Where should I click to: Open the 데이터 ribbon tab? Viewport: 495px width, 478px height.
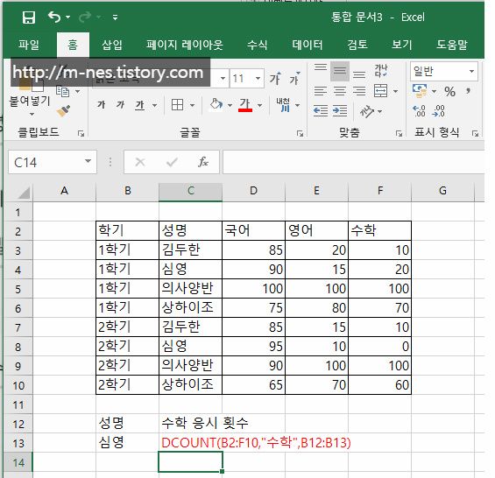click(308, 45)
